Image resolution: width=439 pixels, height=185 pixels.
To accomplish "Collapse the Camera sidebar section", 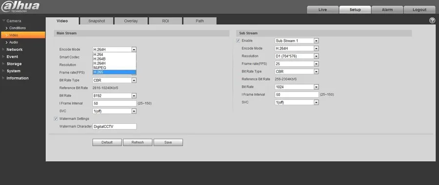I will click(14, 21).
